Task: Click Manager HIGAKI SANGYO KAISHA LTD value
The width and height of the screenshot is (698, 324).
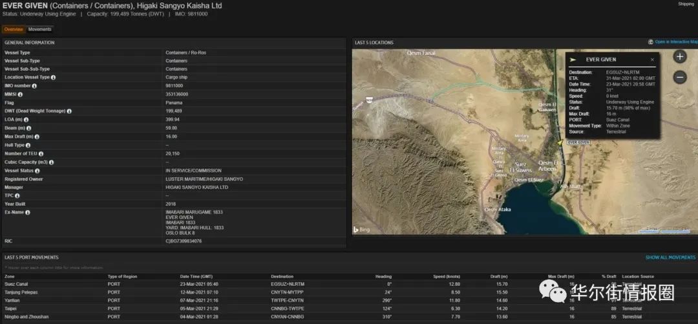Action: (196, 188)
